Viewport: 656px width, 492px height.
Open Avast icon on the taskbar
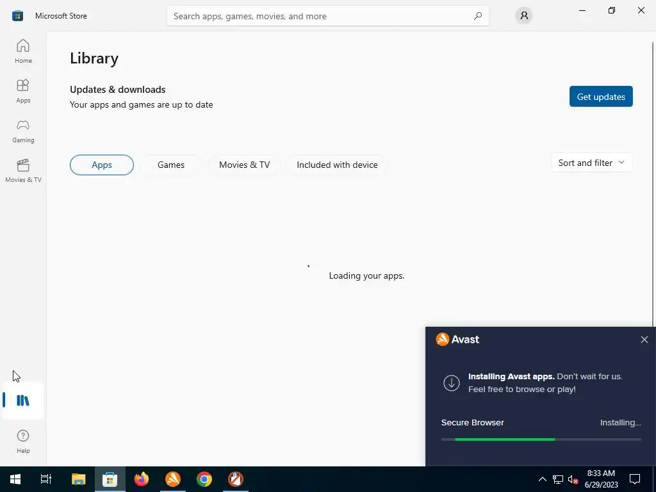click(x=173, y=479)
